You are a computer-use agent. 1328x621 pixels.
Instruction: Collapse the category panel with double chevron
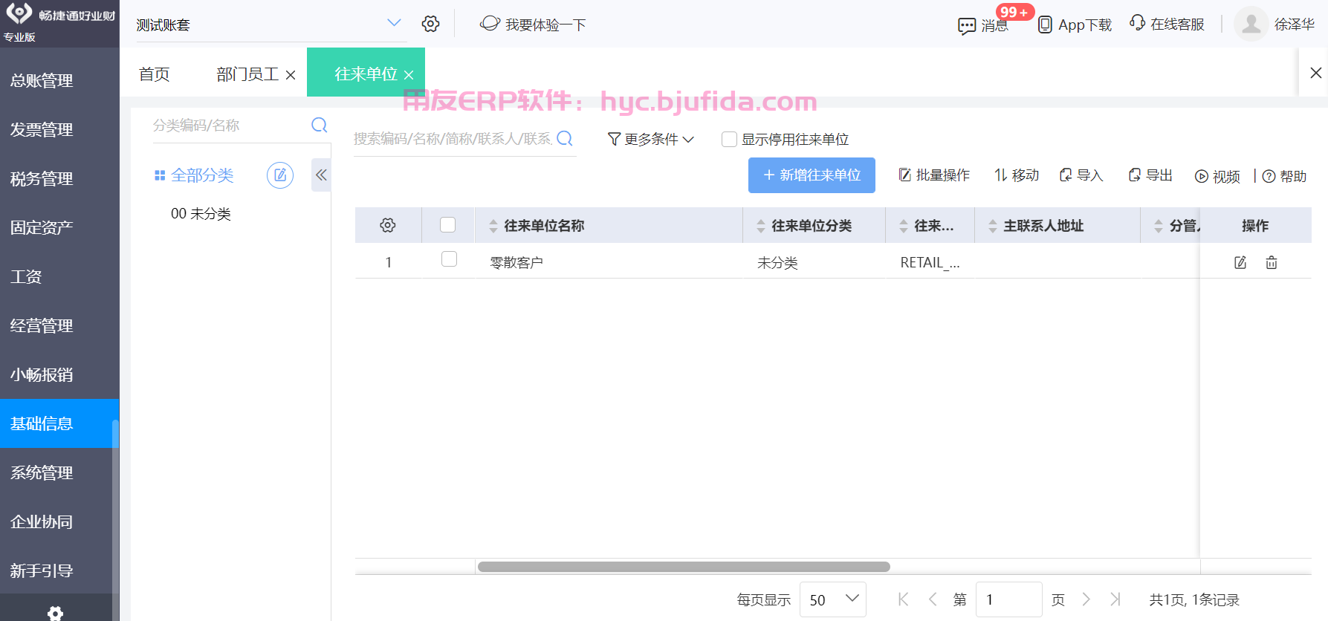click(x=321, y=175)
